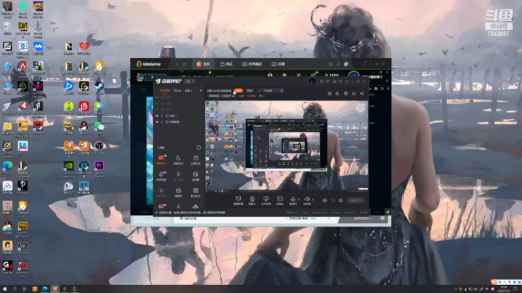This screenshot has width=522, height=293.
Task: Collapse the toolbox section with circle button
Action: (199, 148)
